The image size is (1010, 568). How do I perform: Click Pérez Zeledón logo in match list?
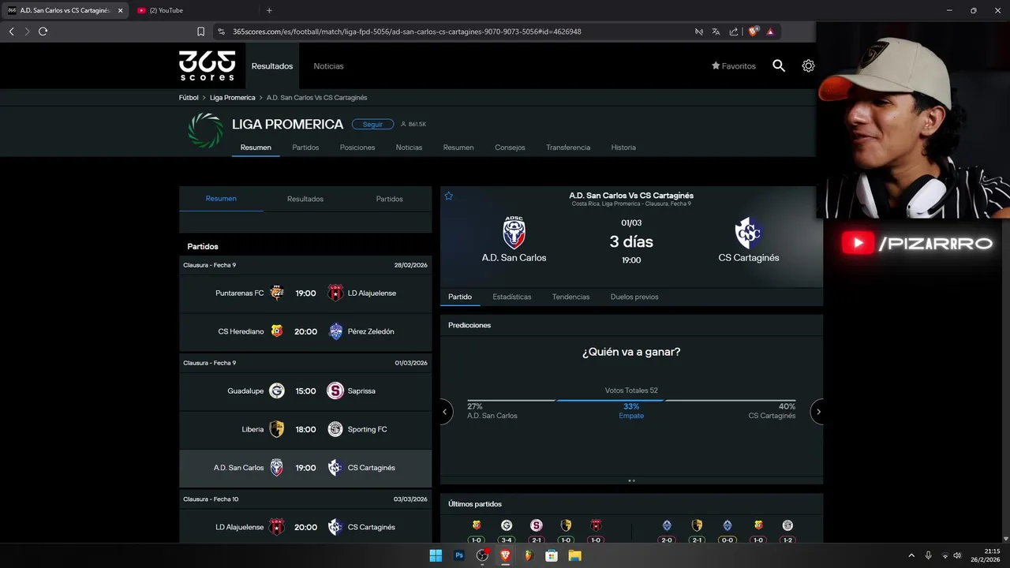click(x=335, y=331)
